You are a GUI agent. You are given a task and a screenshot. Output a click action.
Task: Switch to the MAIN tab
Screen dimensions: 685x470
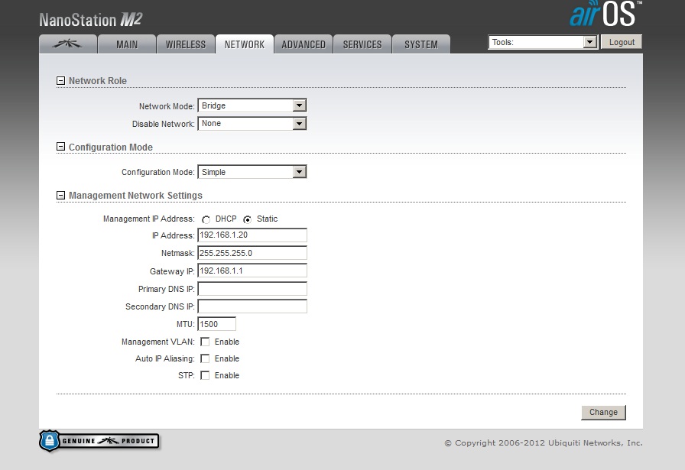coord(127,44)
